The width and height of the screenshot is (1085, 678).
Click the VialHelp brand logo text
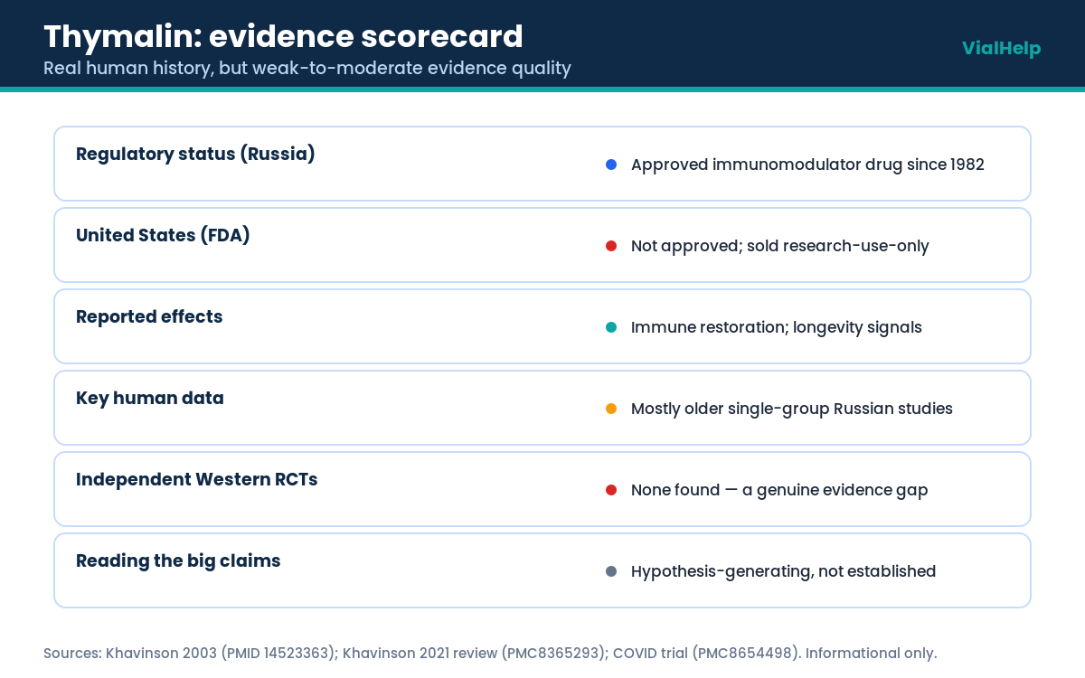coord(1001,48)
